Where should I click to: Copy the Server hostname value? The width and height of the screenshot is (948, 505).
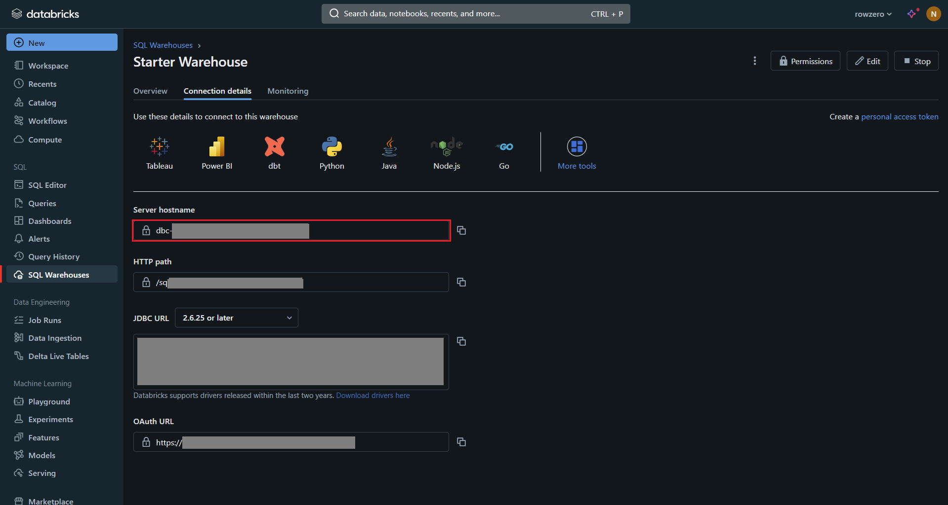coord(461,230)
